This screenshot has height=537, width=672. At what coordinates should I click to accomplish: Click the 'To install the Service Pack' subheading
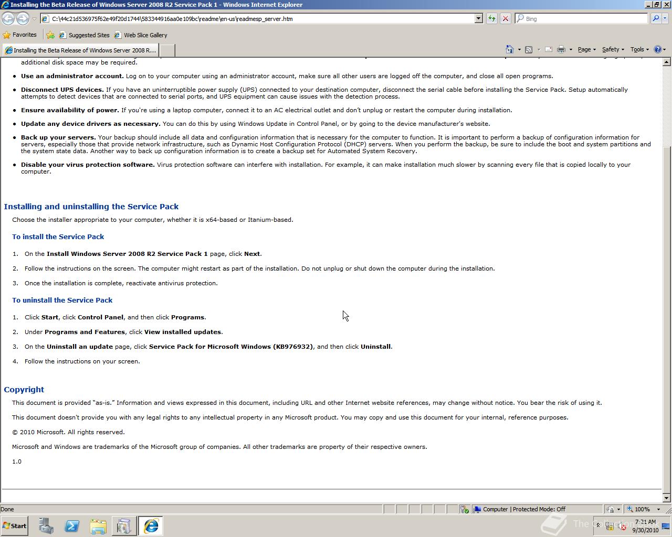[58, 237]
